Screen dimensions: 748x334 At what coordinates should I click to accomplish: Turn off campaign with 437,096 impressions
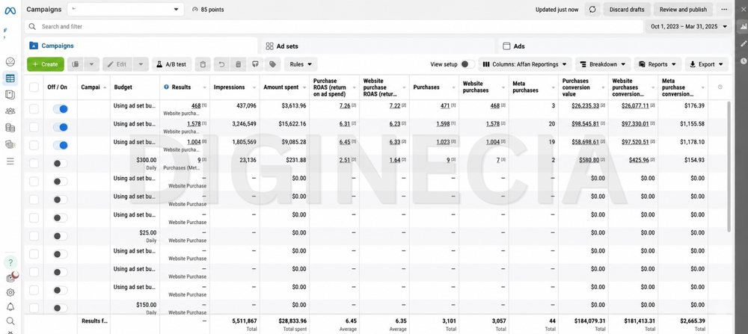pyautogui.click(x=60, y=109)
